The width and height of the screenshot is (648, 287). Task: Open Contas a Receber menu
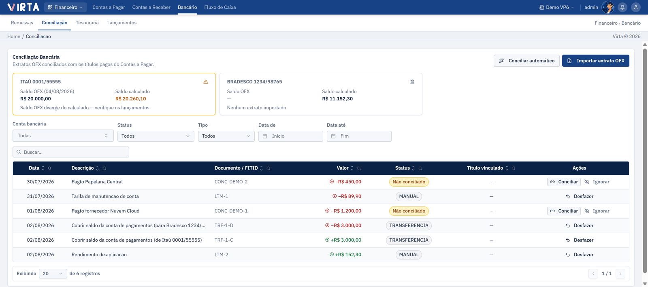pos(151,7)
